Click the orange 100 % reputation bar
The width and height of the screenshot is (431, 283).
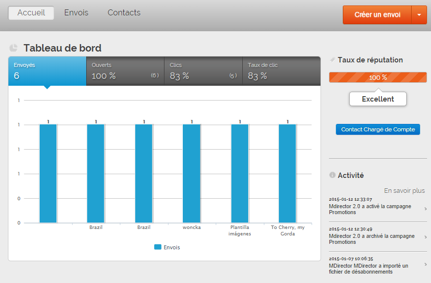[x=377, y=77]
